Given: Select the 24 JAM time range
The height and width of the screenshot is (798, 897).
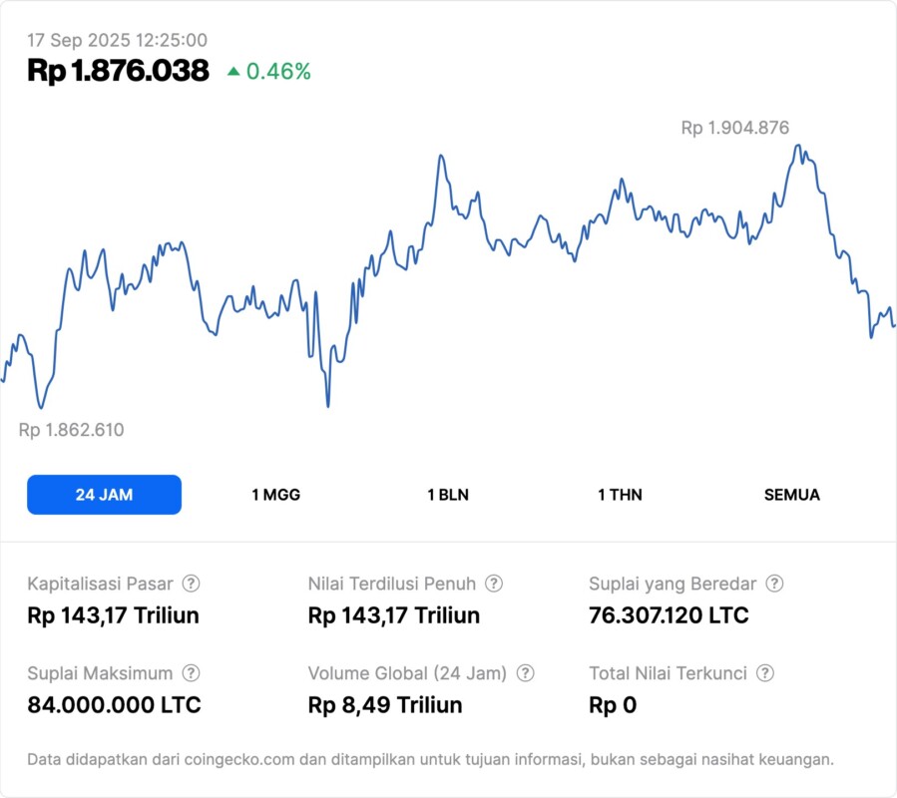Looking at the screenshot, I should 104,495.
